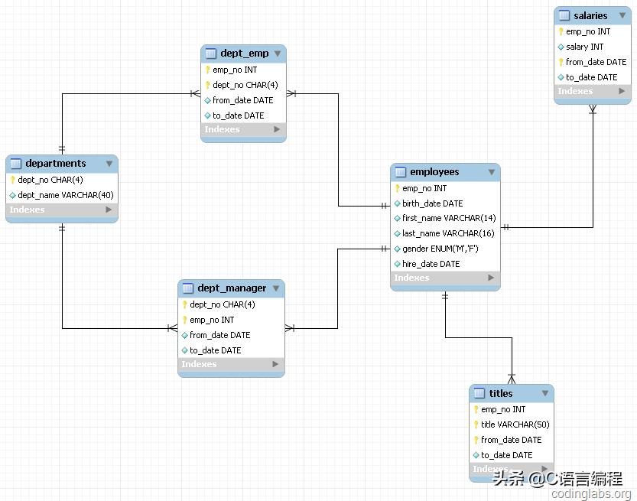Click the departments table icon
Screen dimensions: 637x501
(15, 164)
